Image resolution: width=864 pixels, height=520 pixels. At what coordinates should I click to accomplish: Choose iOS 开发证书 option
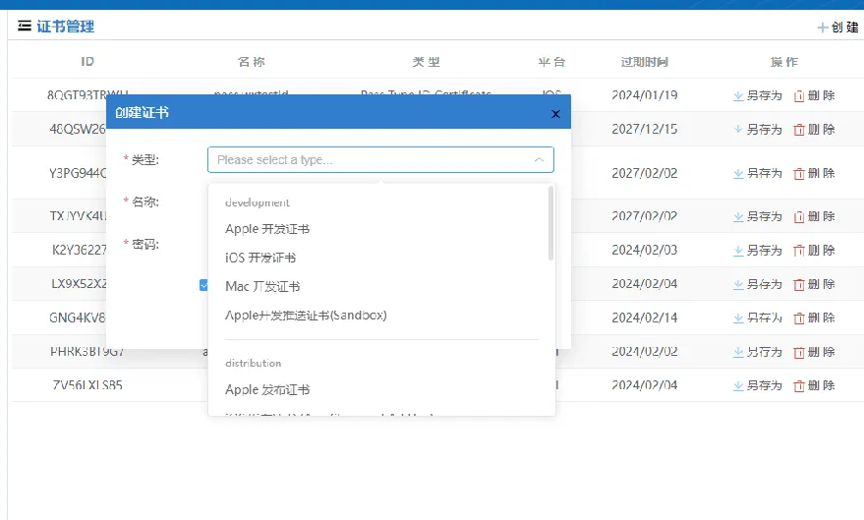[x=260, y=258]
